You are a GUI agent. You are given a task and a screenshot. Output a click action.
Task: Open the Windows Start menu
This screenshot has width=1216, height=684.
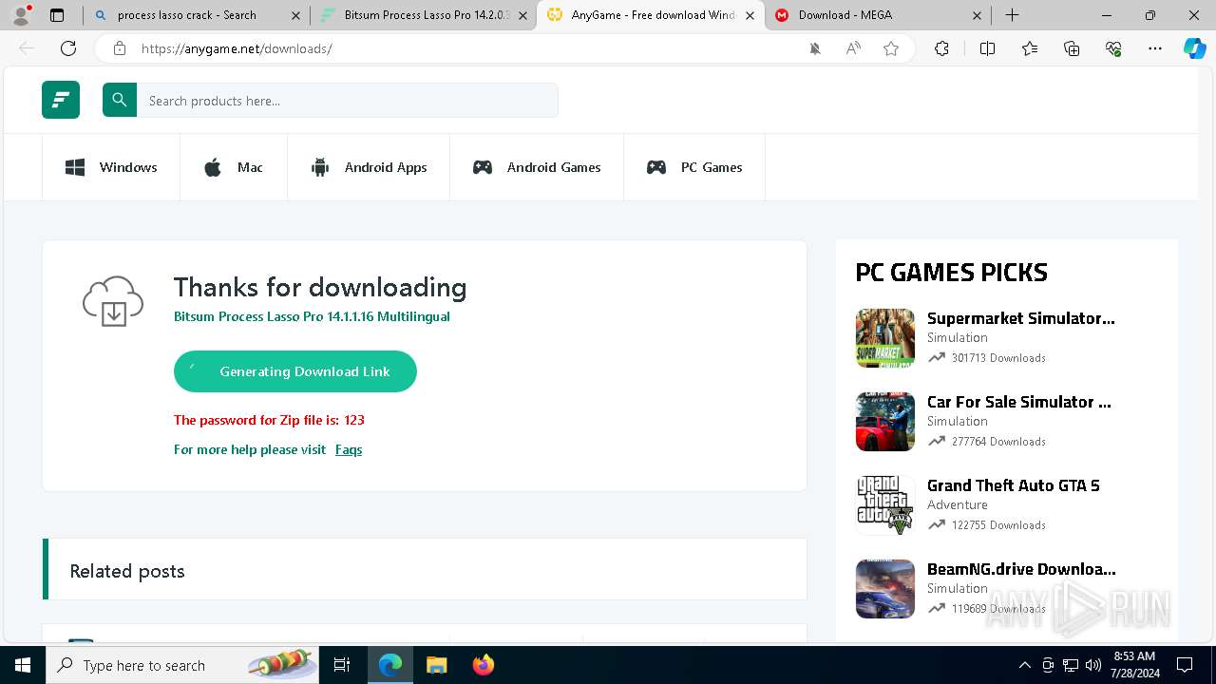23,665
